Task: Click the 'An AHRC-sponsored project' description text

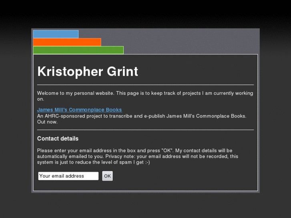Action: [x=142, y=119]
